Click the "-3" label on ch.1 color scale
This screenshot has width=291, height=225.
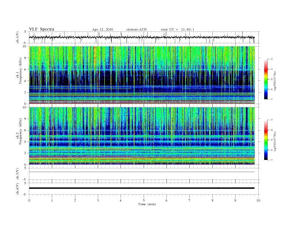[271, 59]
